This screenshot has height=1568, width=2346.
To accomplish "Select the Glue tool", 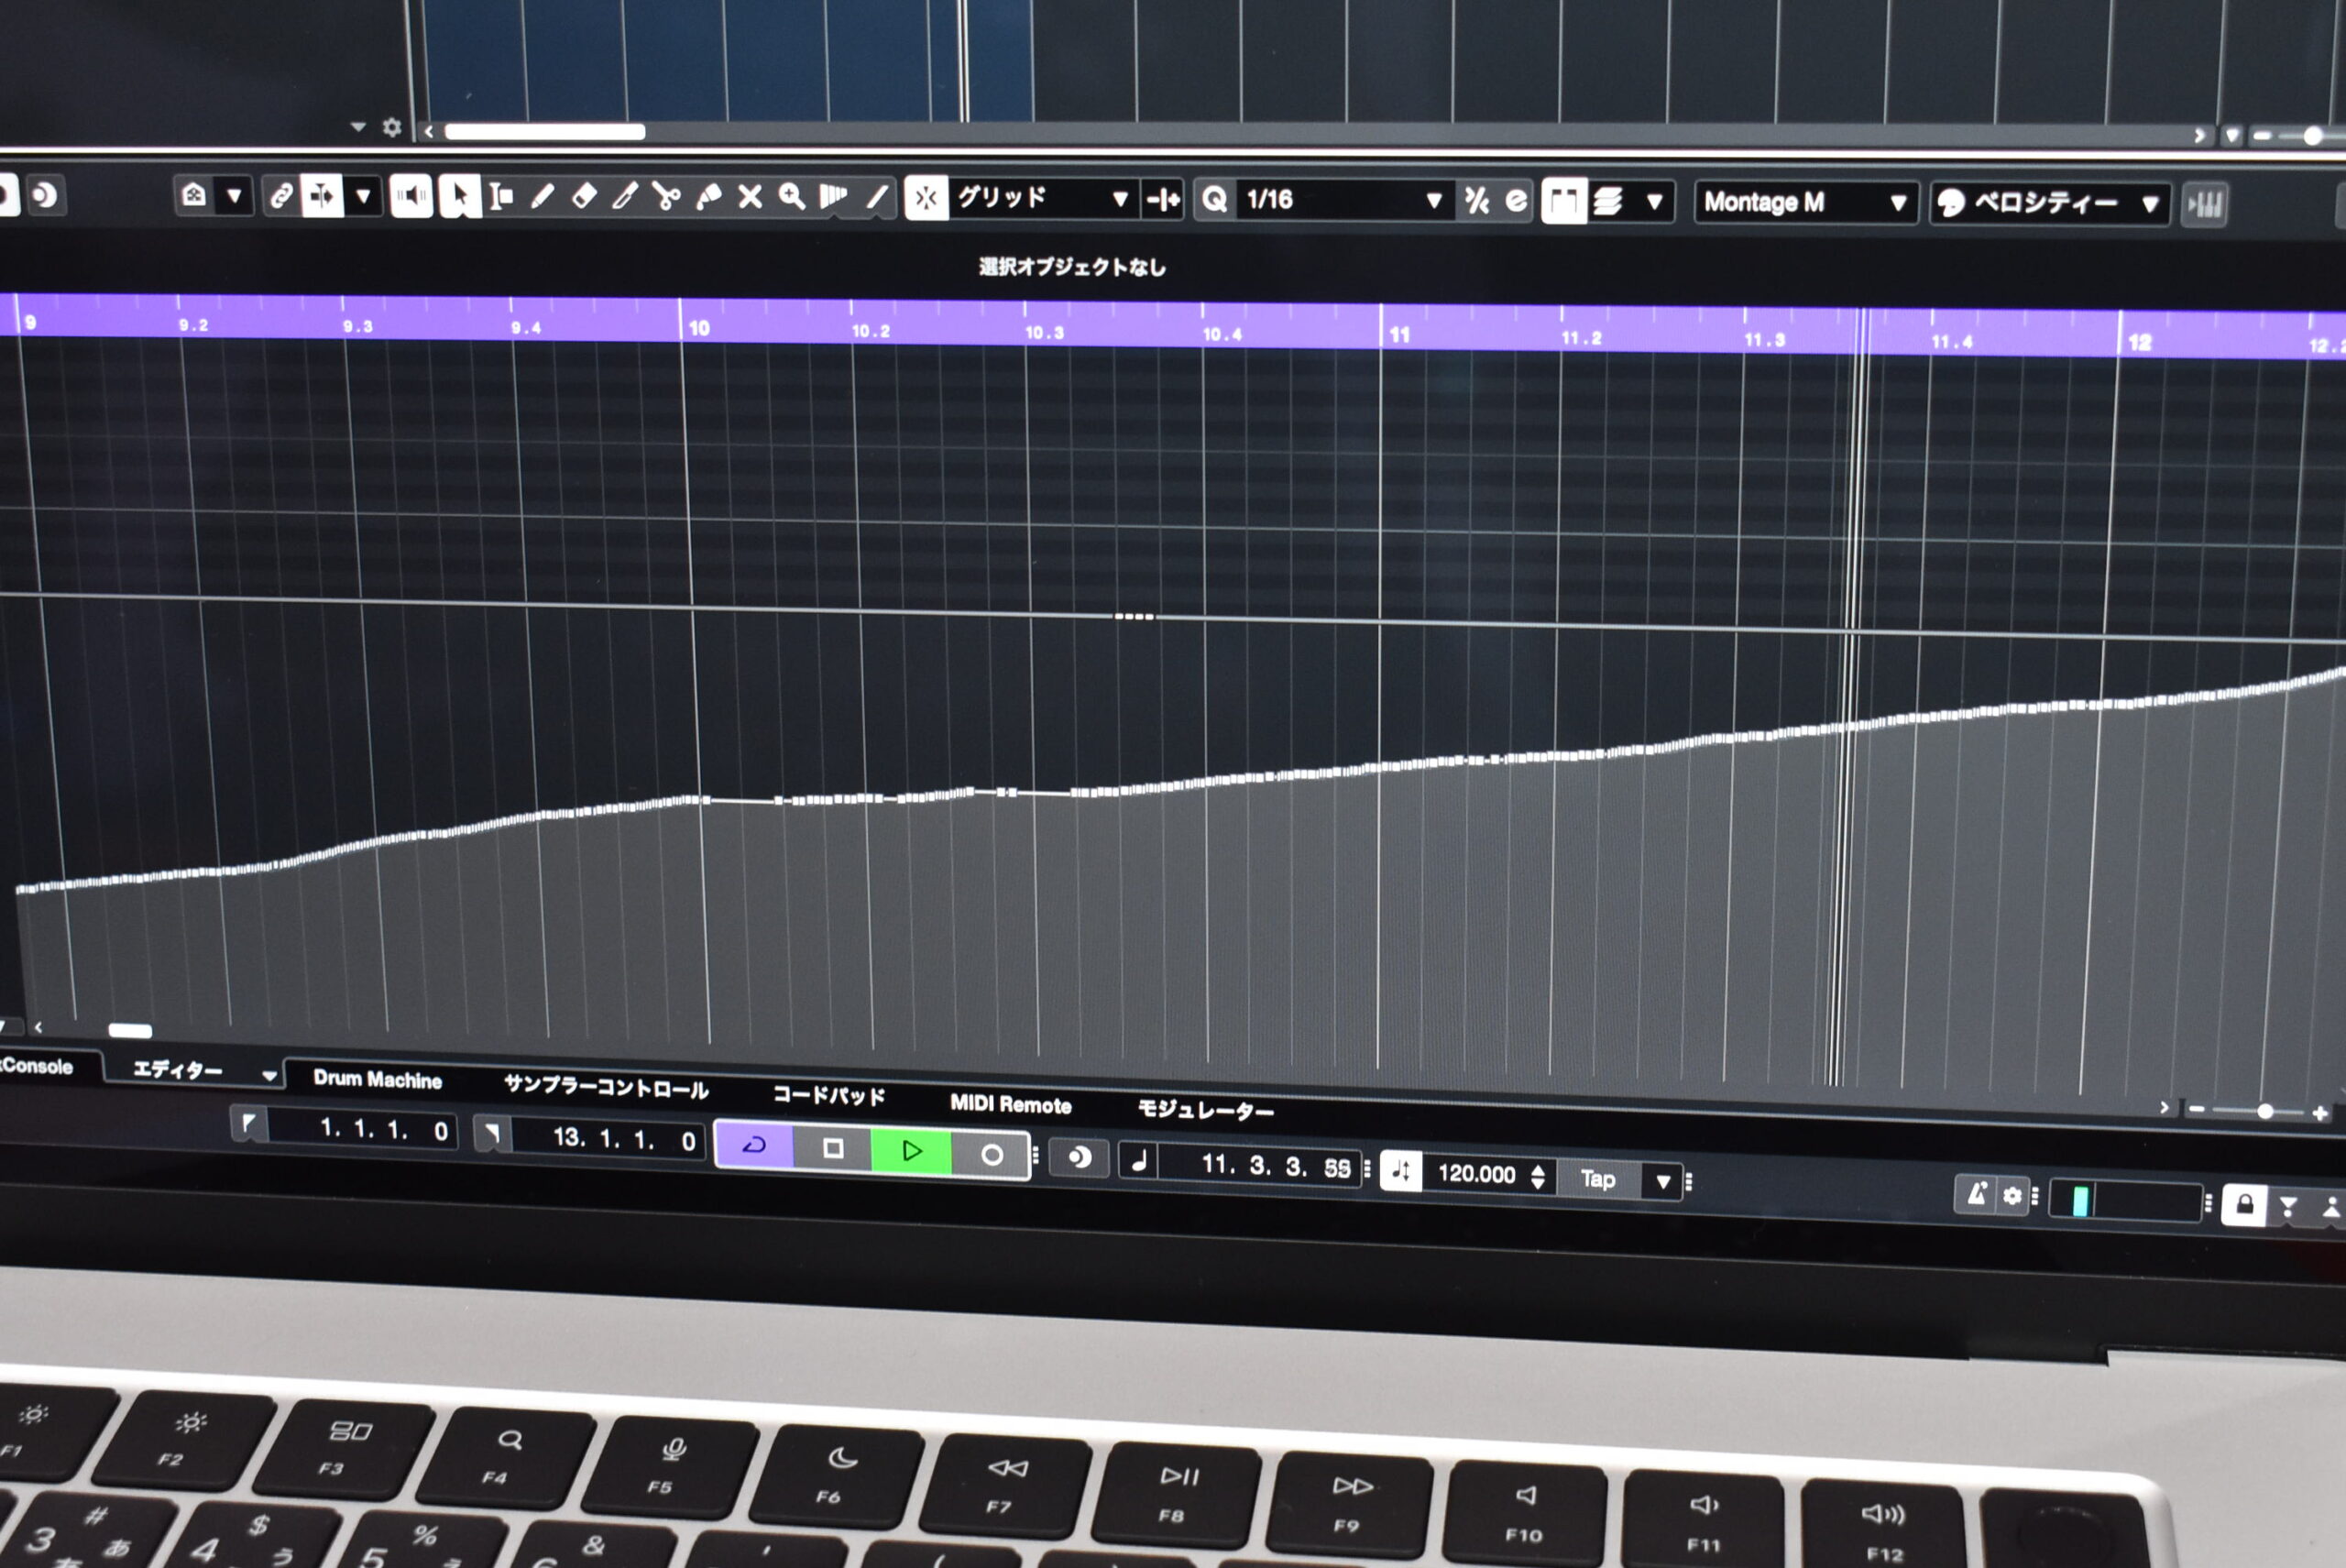I will coord(708,198).
